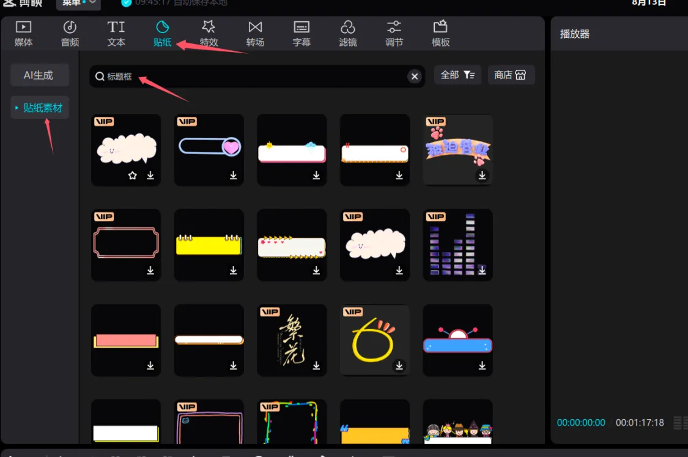Expand the 全部 filter dropdown

pyautogui.click(x=457, y=75)
